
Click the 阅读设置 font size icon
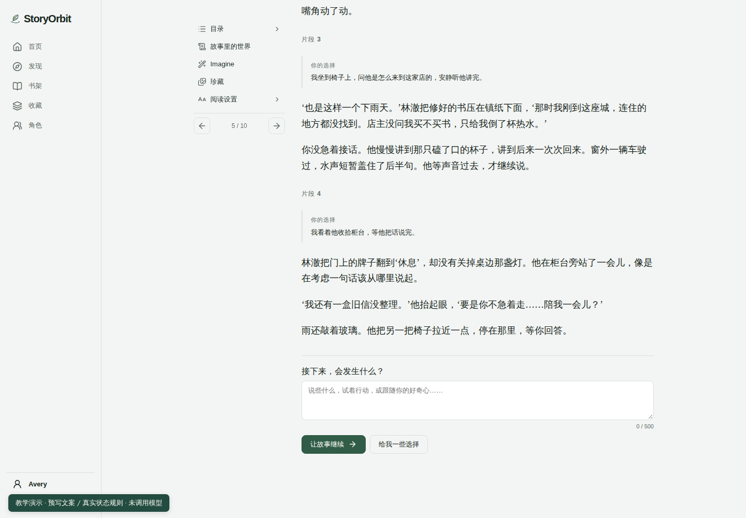[202, 99]
